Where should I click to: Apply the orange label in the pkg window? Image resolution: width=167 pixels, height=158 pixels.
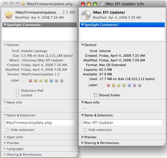coord(36,81)
